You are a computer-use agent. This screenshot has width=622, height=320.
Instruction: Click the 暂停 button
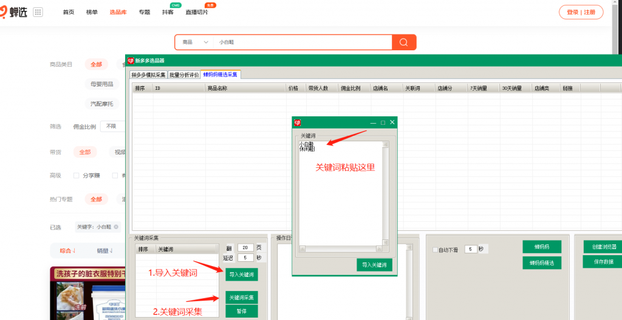pos(242,311)
